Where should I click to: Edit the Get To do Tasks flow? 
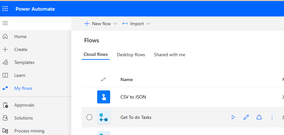pos(246,117)
